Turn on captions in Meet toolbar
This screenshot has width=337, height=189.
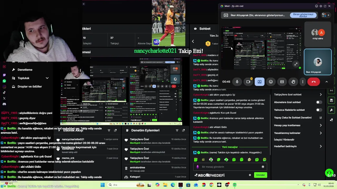[x=282, y=82]
